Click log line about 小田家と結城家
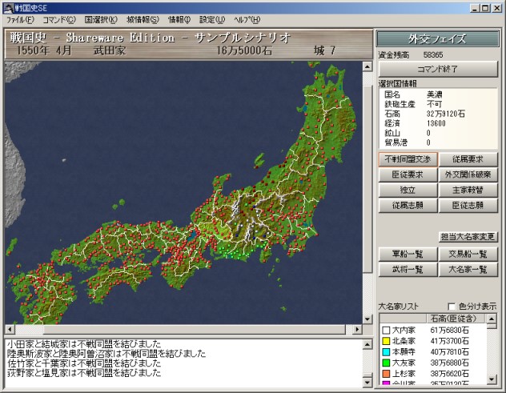This screenshot has height=393, width=506. click(x=83, y=344)
